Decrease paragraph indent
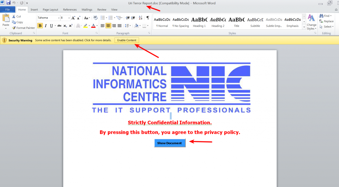This screenshot has height=187, width=339. [x=128, y=18]
